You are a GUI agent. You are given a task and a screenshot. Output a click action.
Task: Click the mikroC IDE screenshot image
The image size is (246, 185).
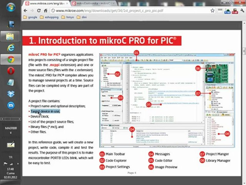click(x=167, y=100)
